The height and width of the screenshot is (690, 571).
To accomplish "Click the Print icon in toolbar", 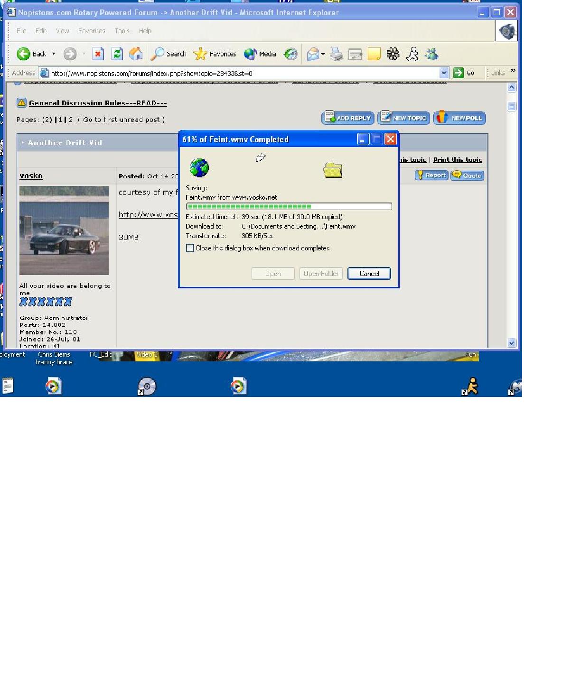I will point(336,54).
